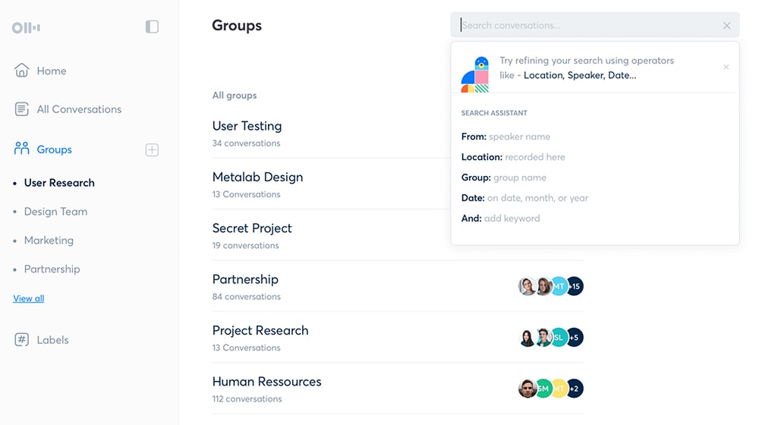The height and width of the screenshot is (425, 759).
Task: Choose the From: speaker name operator
Action: click(505, 137)
